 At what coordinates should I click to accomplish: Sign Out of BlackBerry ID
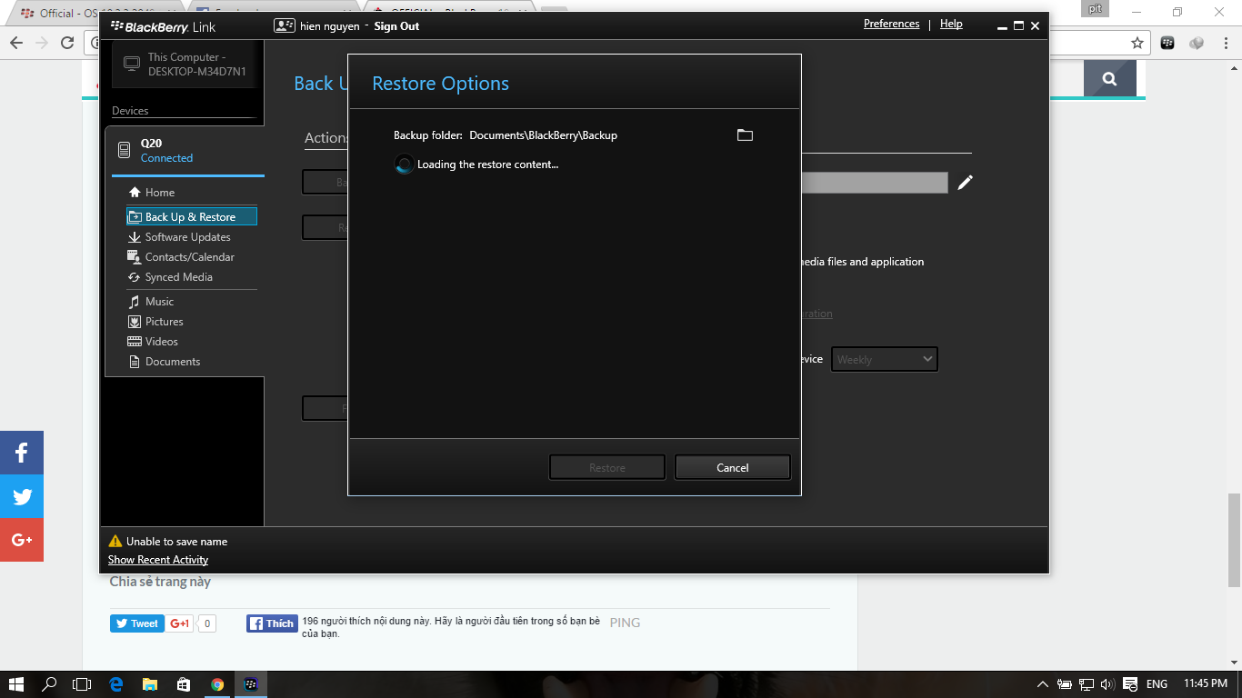coord(396,26)
